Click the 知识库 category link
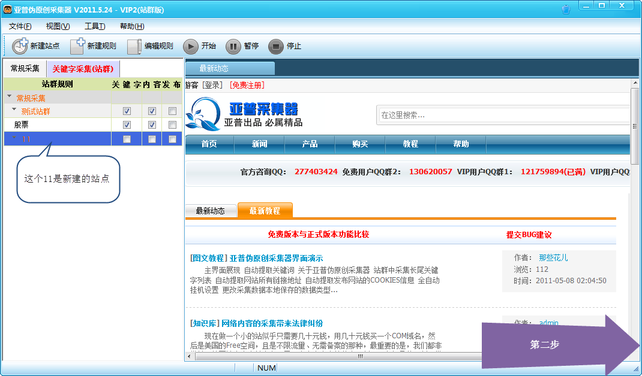 (205, 324)
